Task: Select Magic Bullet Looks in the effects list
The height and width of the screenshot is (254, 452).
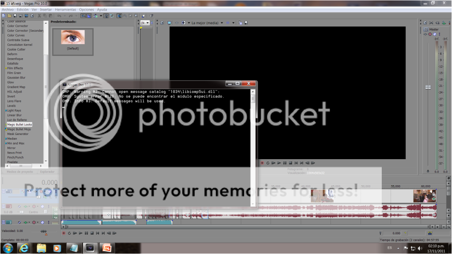Action: [19, 124]
